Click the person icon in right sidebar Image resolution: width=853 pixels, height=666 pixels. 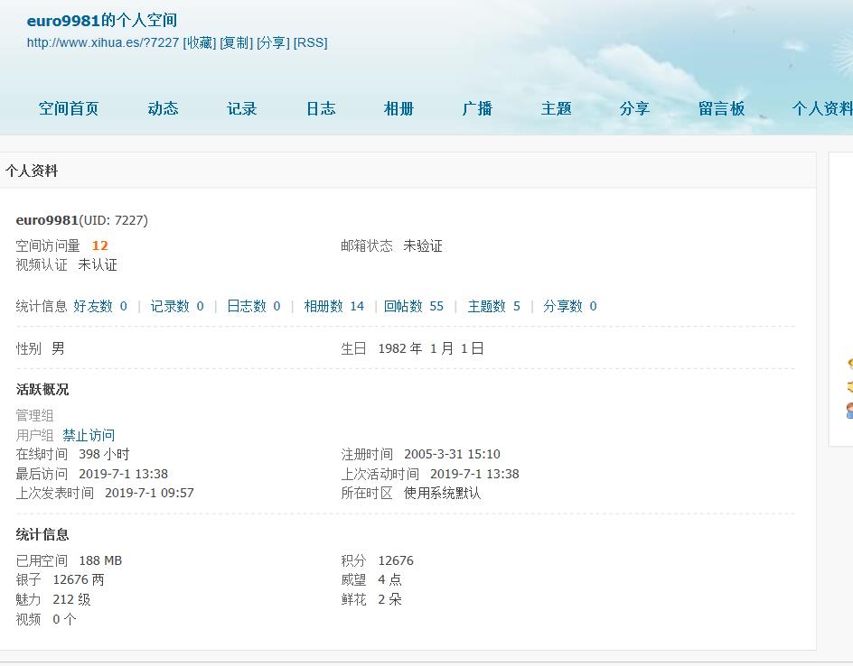(x=849, y=411)
